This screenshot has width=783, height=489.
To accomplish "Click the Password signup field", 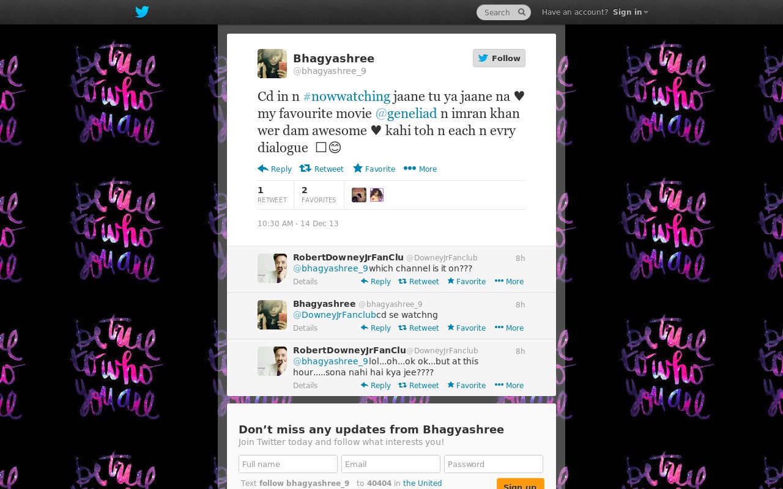I will 494,464.
